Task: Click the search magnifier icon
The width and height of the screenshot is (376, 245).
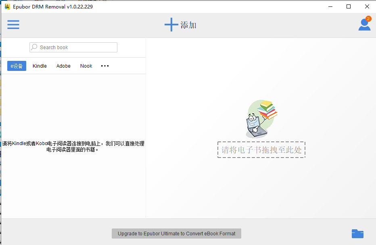Action: tap(35, 47)
